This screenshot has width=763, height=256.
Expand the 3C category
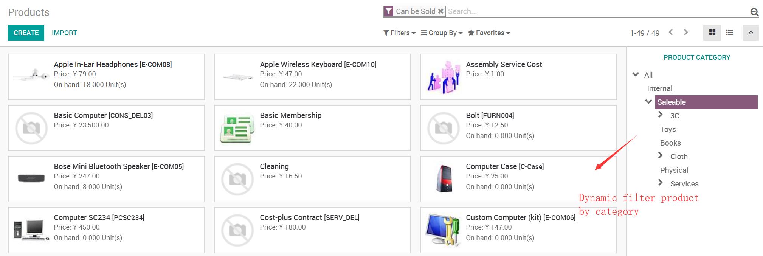tap(661, 115)
